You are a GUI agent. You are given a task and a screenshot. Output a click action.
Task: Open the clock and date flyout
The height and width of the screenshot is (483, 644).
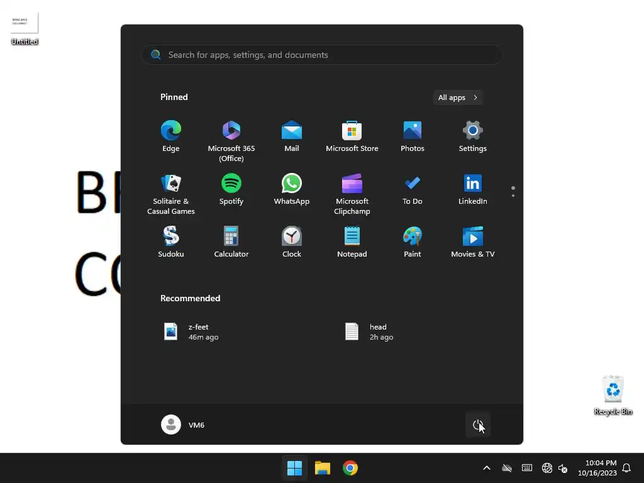(x=597, y=468)
